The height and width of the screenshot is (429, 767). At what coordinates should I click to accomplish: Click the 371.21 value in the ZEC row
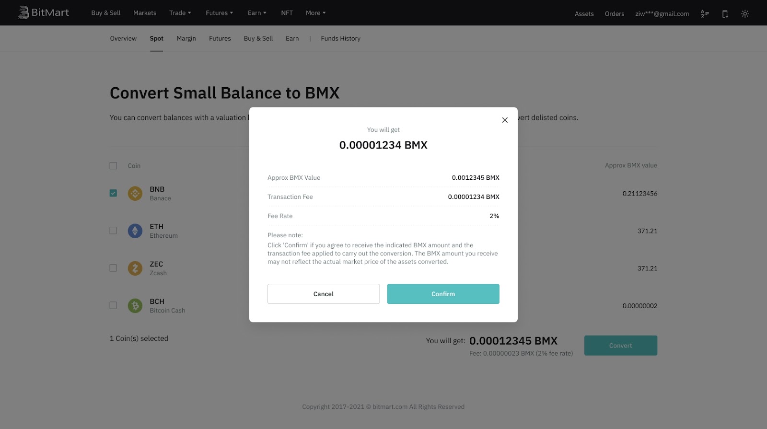pos(648,268)
